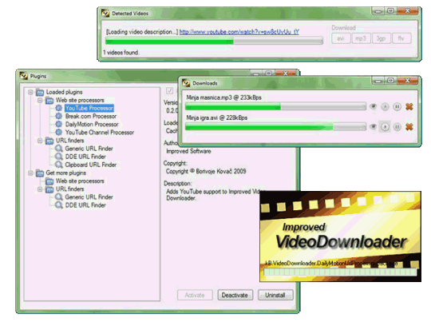The image size is (431, 326).
Task: Click DailyMotion Processor gear icon
Action: tap(58, 124)
